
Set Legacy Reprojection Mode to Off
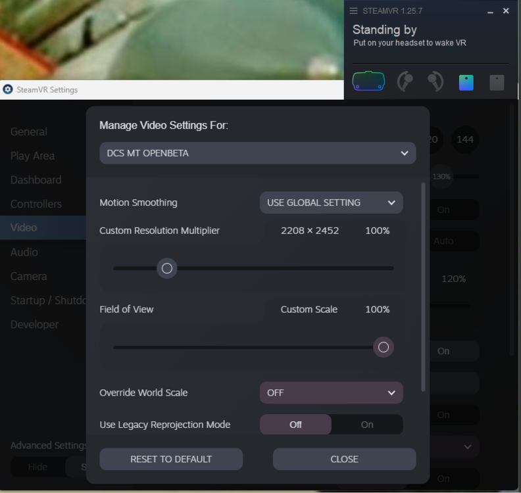point(295,425)
